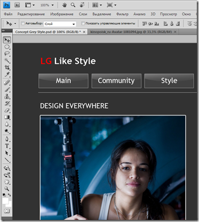Open the Просмотр menu

169,14
